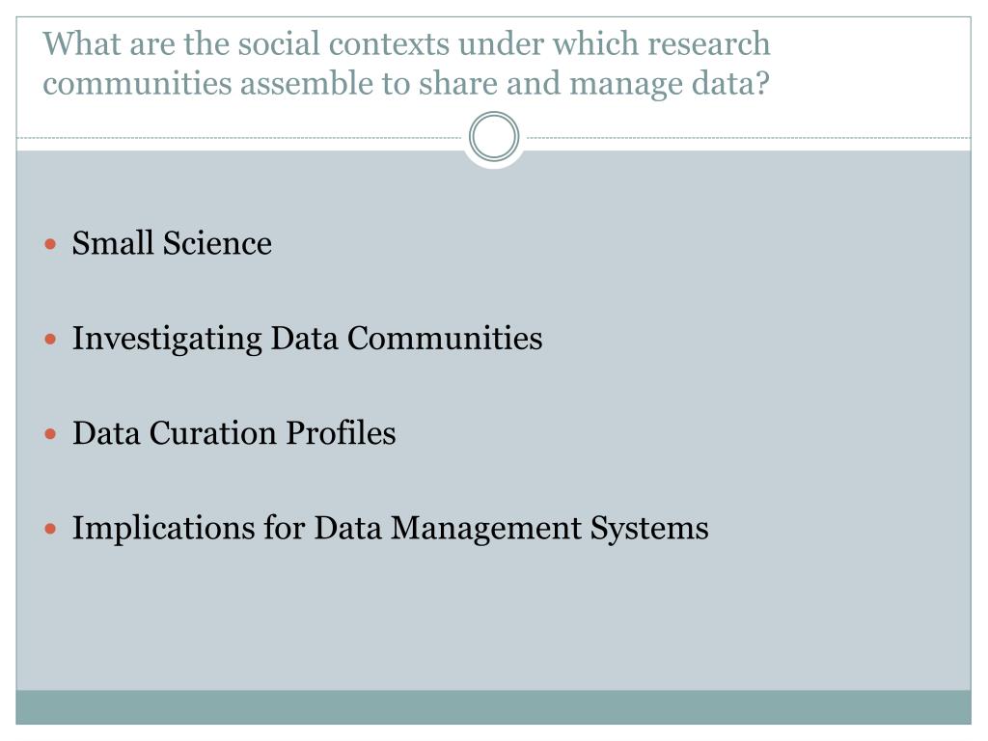Select the Data Curation Profiles line
988x741 pixels.
pyautogui.click(x=234, y=433)
